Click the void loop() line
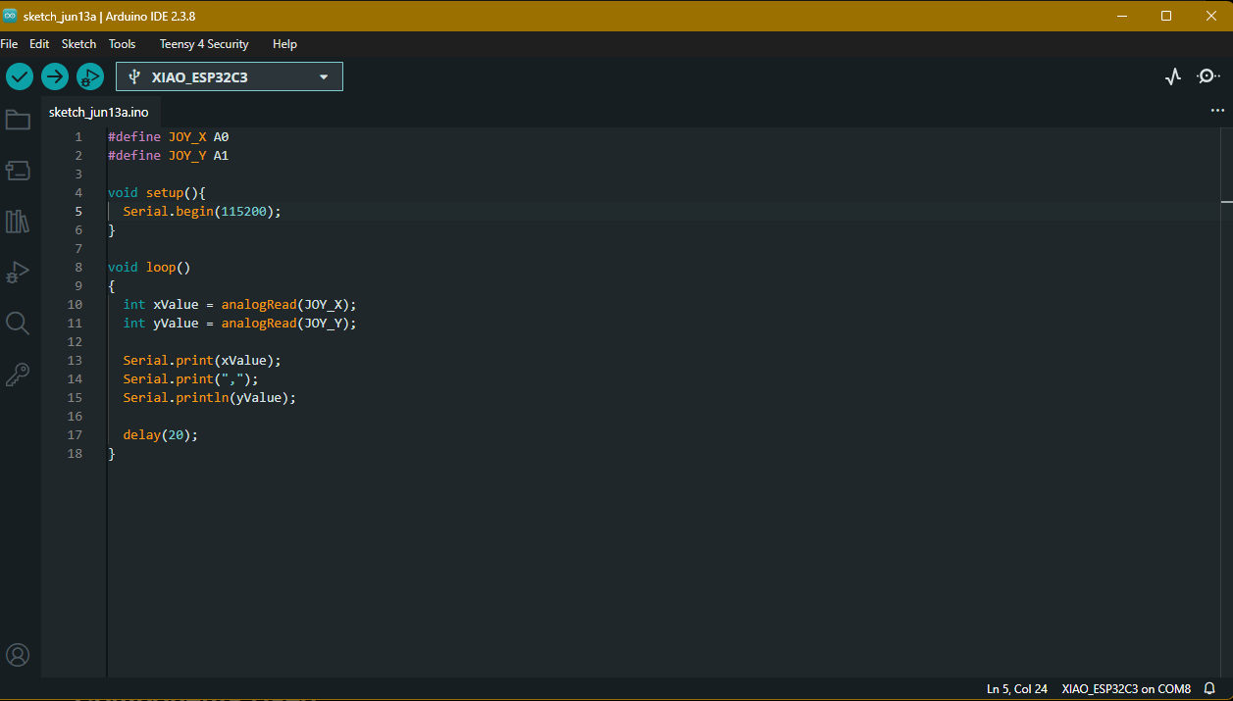1233x701 pixels. (149, 268)
